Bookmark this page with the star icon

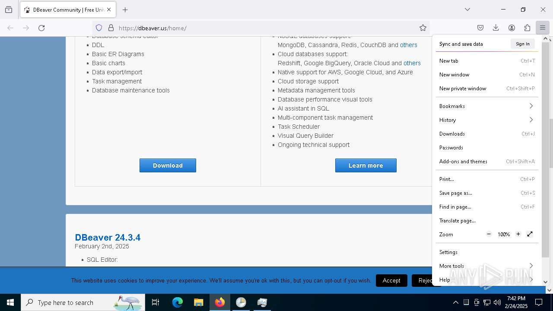423,28
